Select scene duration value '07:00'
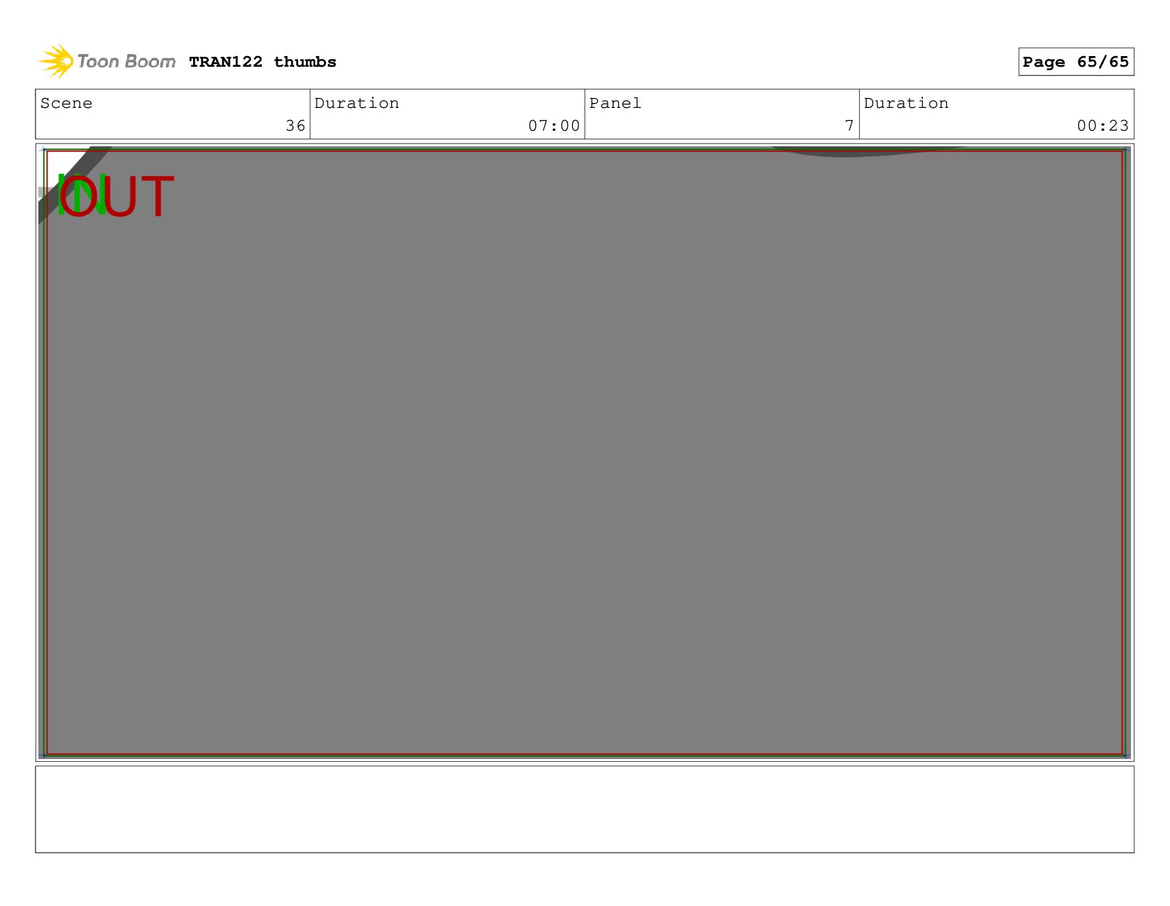1170x906 pixels. (554, 126)
